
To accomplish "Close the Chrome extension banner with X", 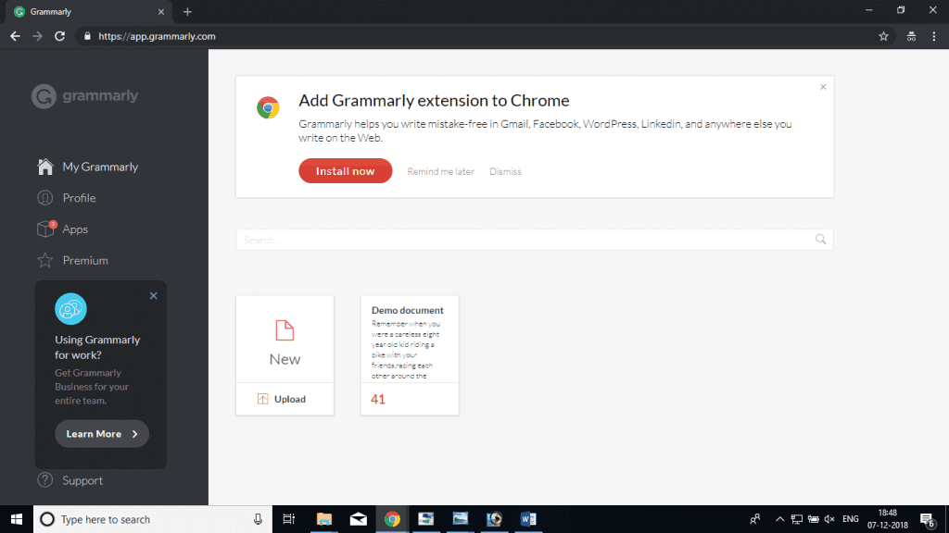I will pyautogui.click(x=823, y=87).
